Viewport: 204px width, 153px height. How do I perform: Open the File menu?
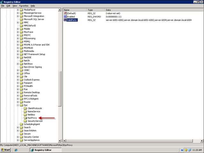pos(3,6)
